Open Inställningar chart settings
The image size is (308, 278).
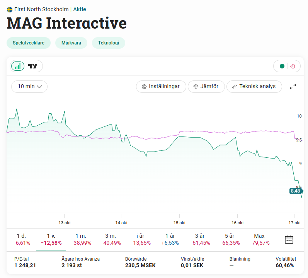click(x=161, y=87)
